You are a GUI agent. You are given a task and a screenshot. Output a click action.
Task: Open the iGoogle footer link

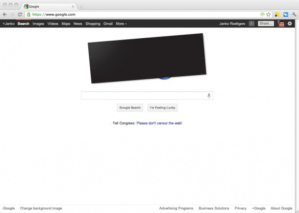[x=9, y=209]
